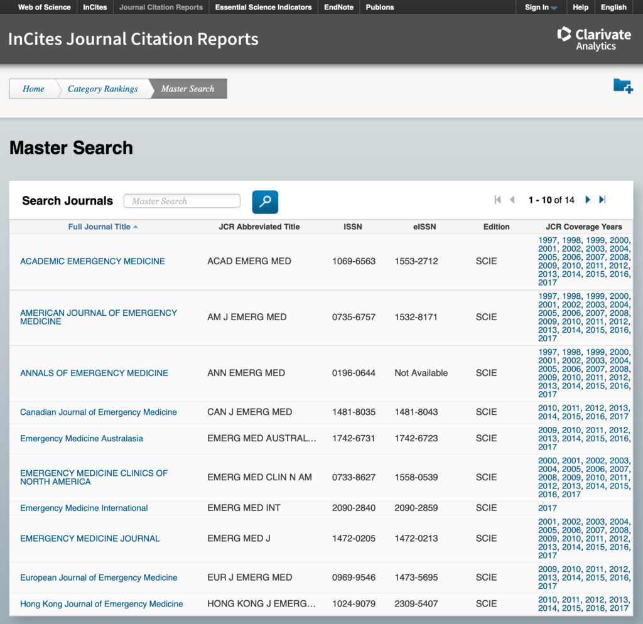Open AMERICAN JOURNAL OF EMERGENCY MEDICINE

[x=99, y=317]
